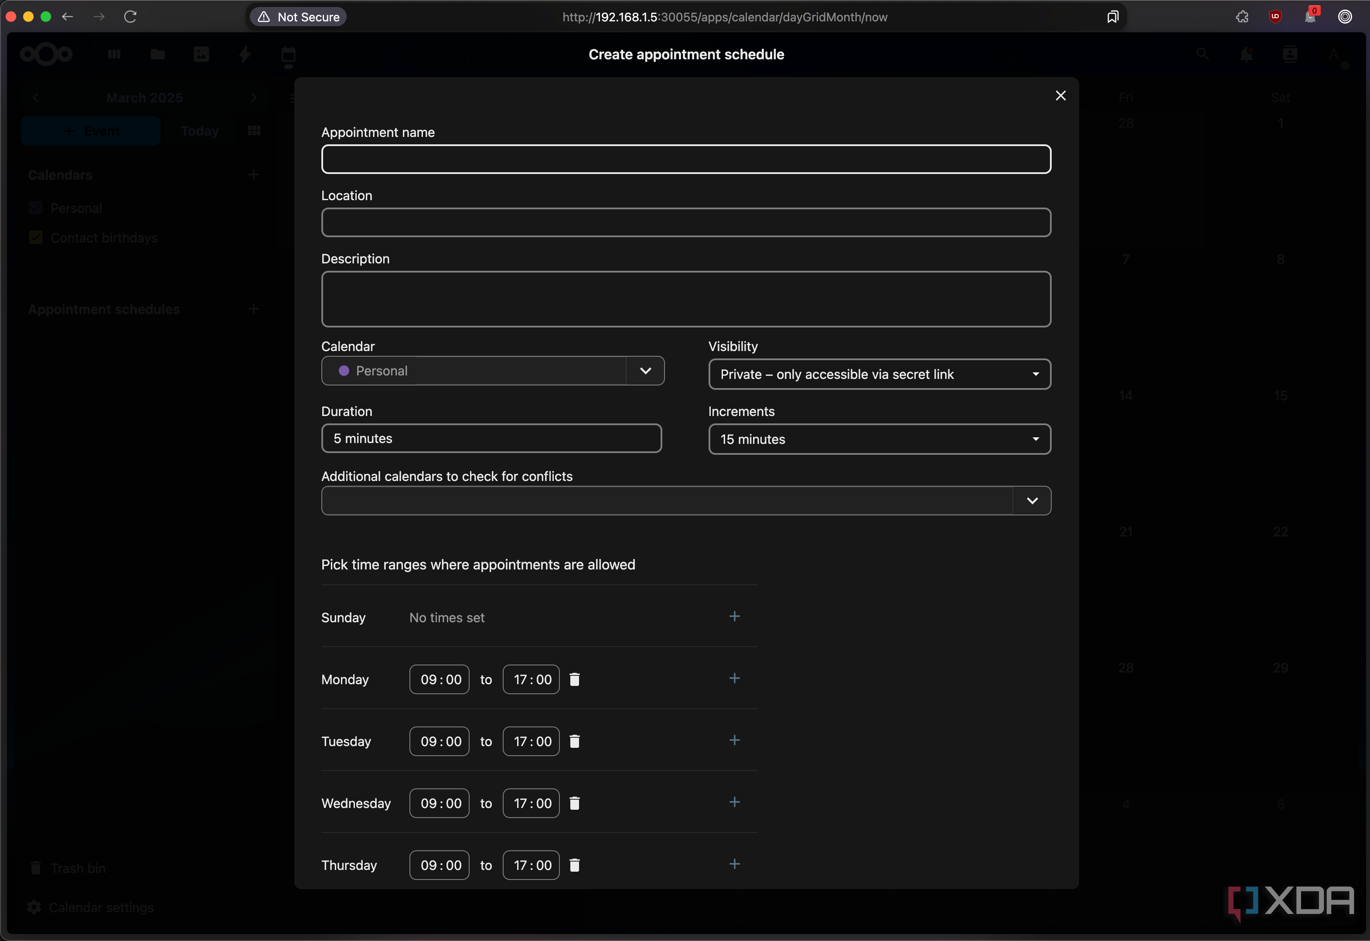Edit Thursday start time 09:00
The image size is (1370, 941).
coord(439,866)
